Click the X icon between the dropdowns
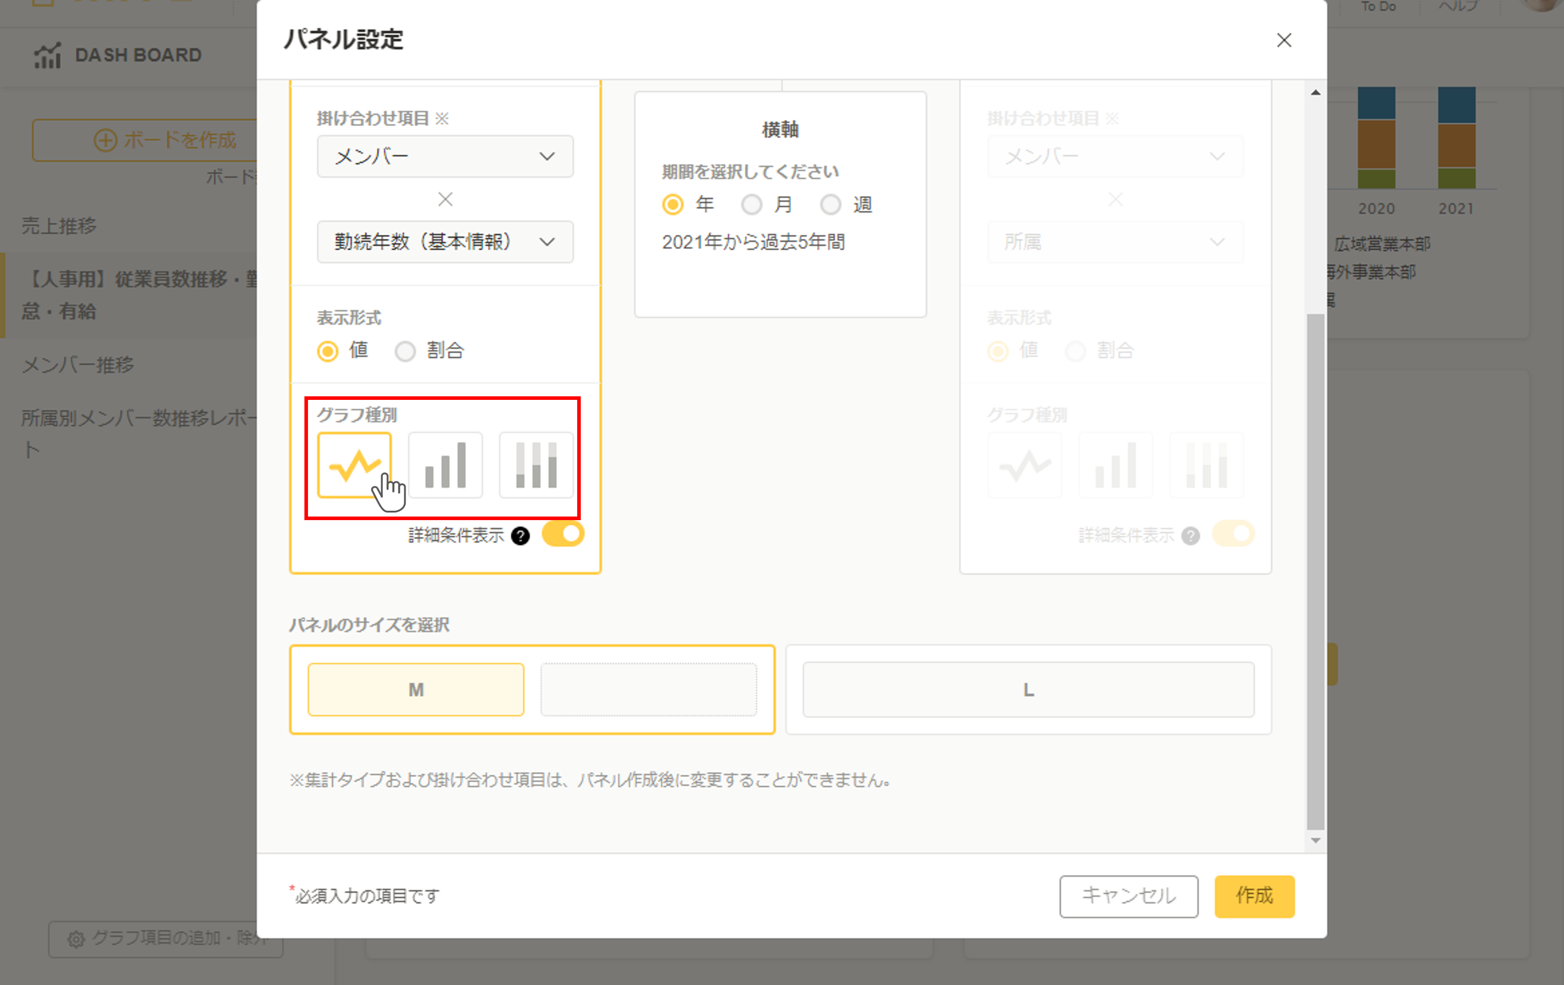This screenshot has height=985, width=1564. coord(445,199)
